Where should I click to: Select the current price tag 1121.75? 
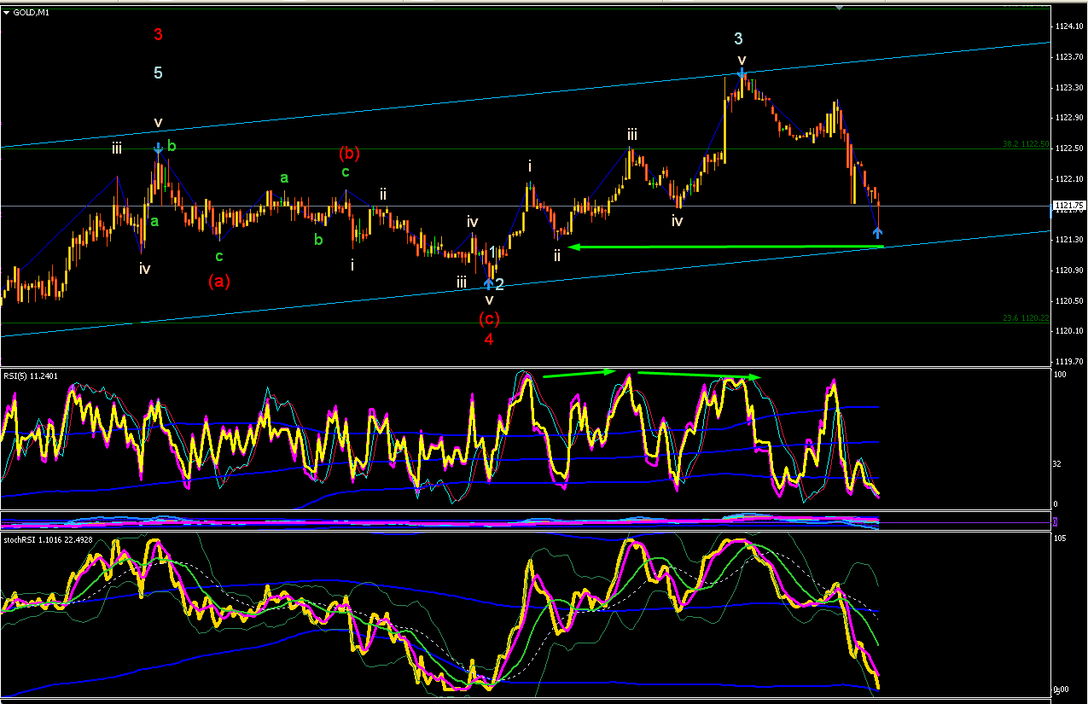pyautogui.click(x=1069, y=206)
